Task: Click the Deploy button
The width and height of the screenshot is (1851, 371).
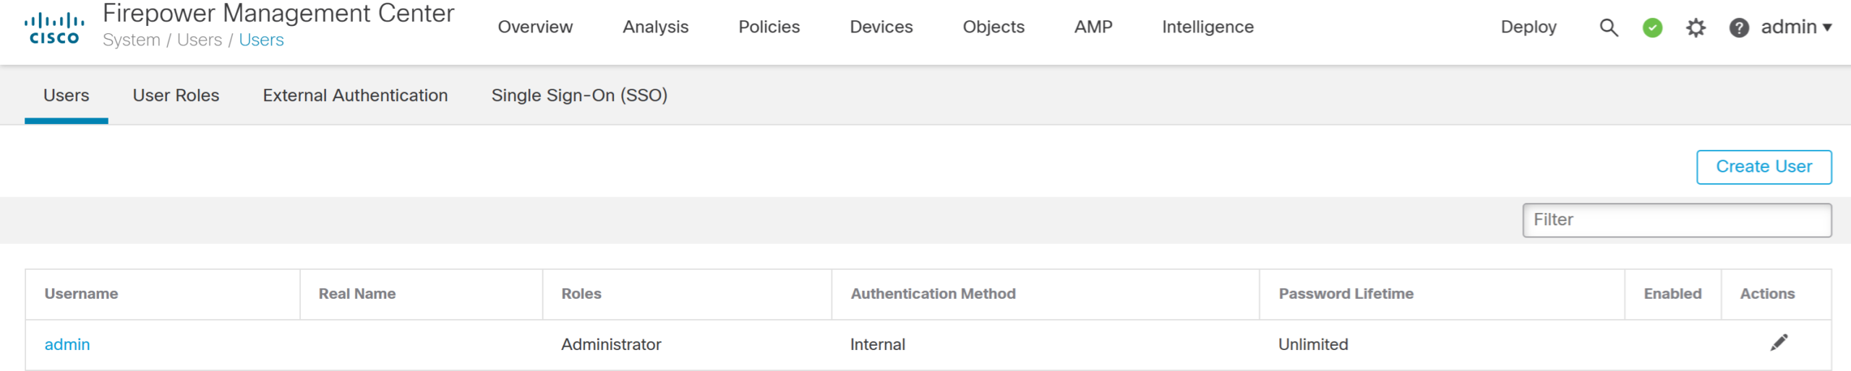Action: (x=1528, y=27)
